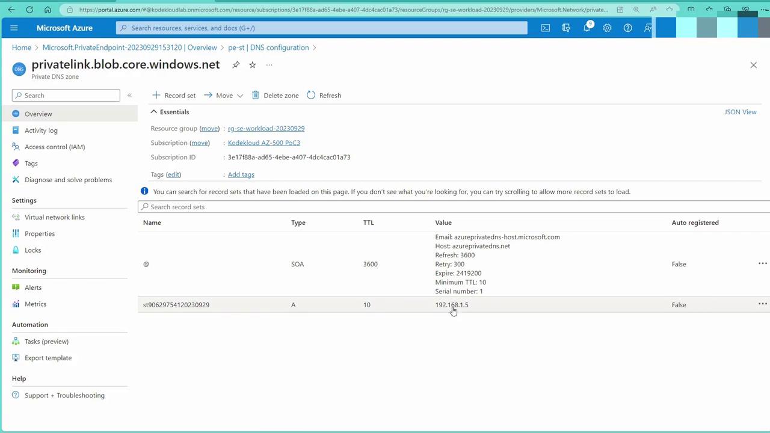Sort by the TTL column header
770x433 pixels.
pos(369,223)
